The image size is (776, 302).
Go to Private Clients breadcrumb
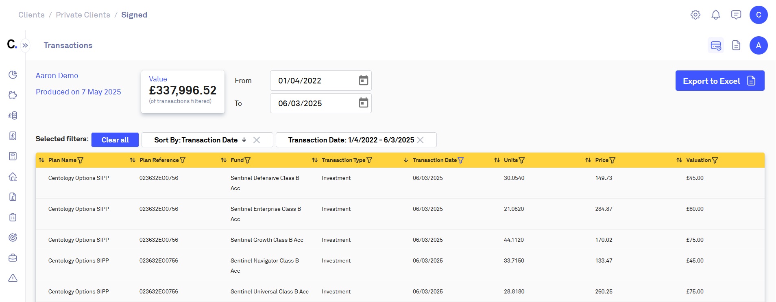click(x=83, y=15)
